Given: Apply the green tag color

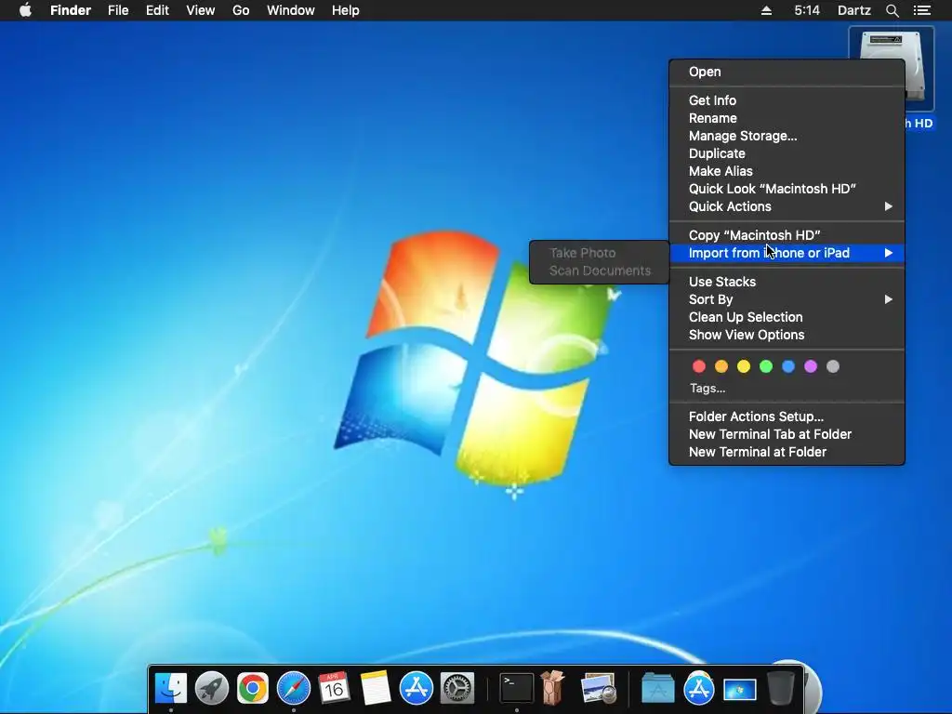Looking at the screenshot, I should pos(766,366).
